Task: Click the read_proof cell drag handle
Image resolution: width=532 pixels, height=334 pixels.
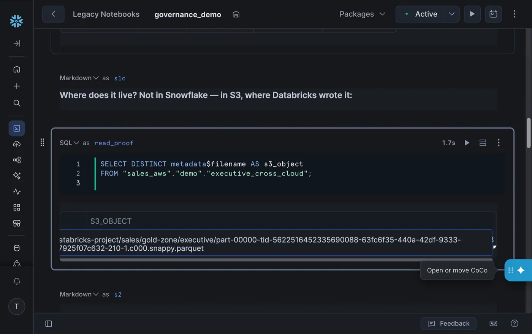Action: (42, 142)
